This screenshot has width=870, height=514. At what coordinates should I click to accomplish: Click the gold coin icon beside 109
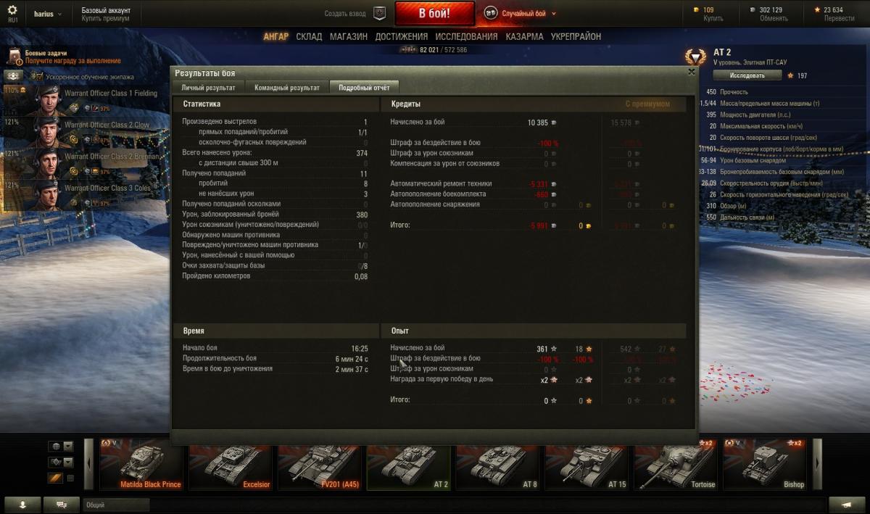tap(697, 10)
